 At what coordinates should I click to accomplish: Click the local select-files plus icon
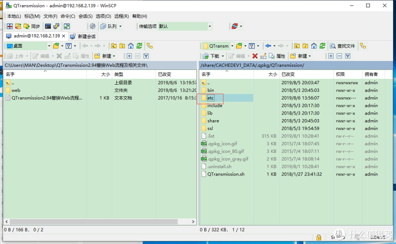[129, 56]
